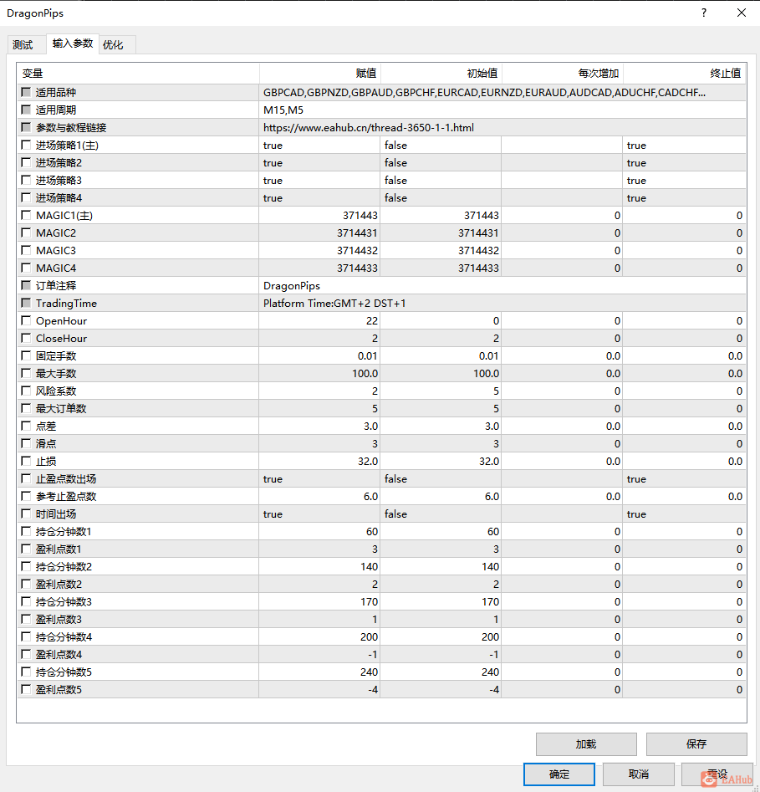Edit 进场策略1(主) value true
This screenshot has width=760, height=792.
pyautogui.click(x=319, y=145)
